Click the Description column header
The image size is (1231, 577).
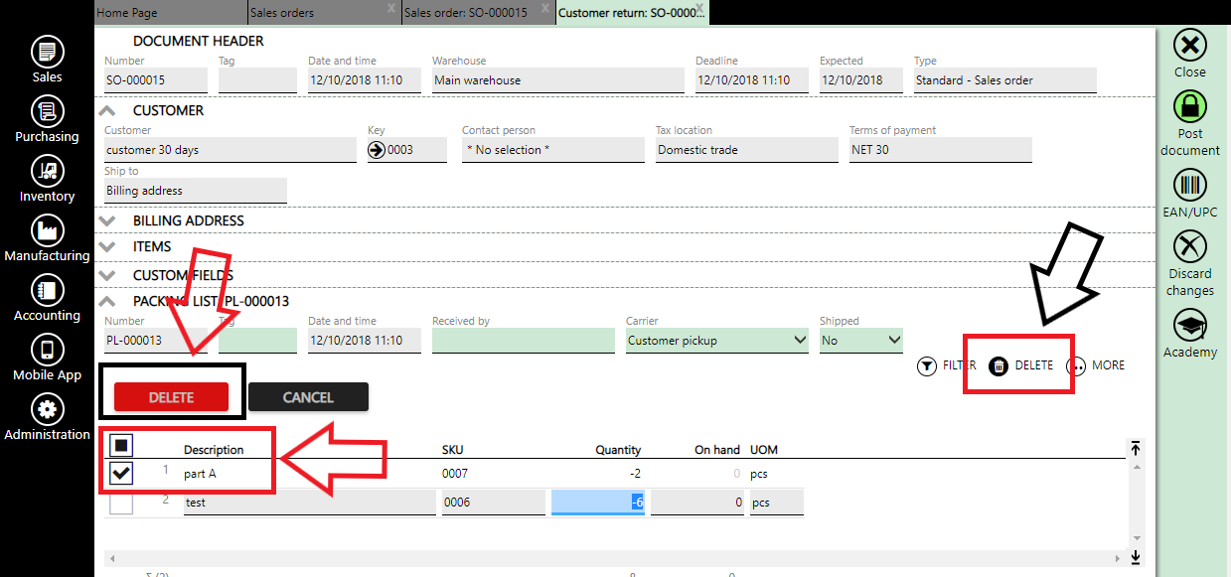click(214, 450)
